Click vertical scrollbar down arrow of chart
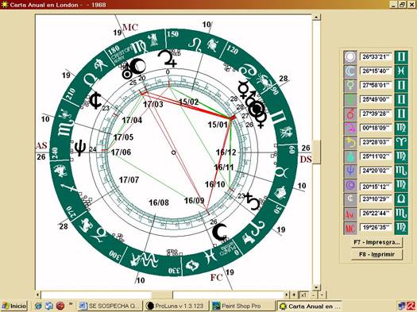This screenshot has height=312, width=417. click(316, 287)
